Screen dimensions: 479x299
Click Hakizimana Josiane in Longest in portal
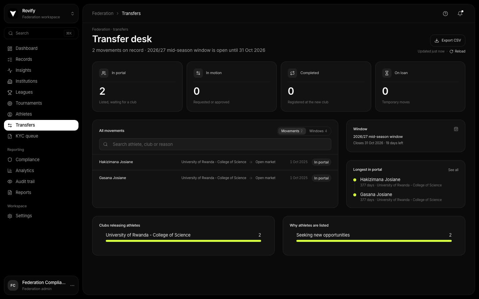pos(406,182)
